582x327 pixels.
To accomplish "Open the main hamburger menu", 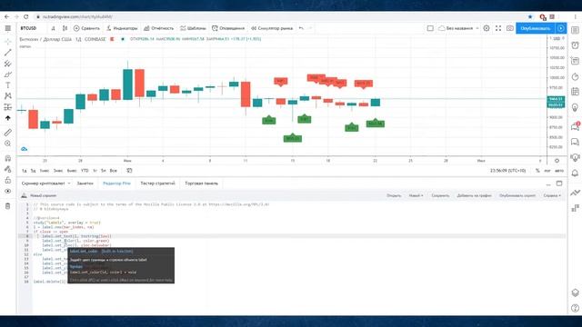I will pos(8,28).
